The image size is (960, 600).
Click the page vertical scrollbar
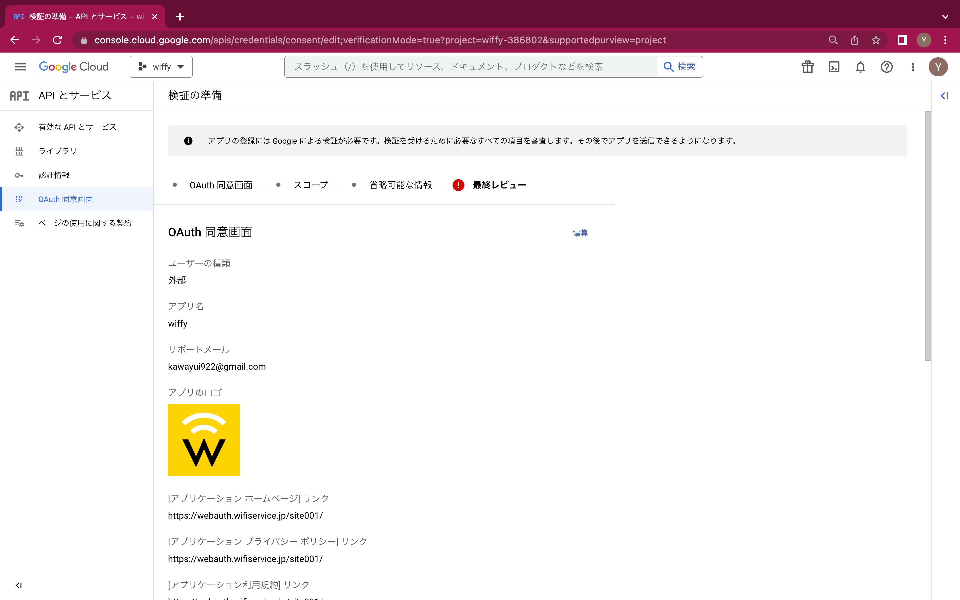[x=928, y=236]
